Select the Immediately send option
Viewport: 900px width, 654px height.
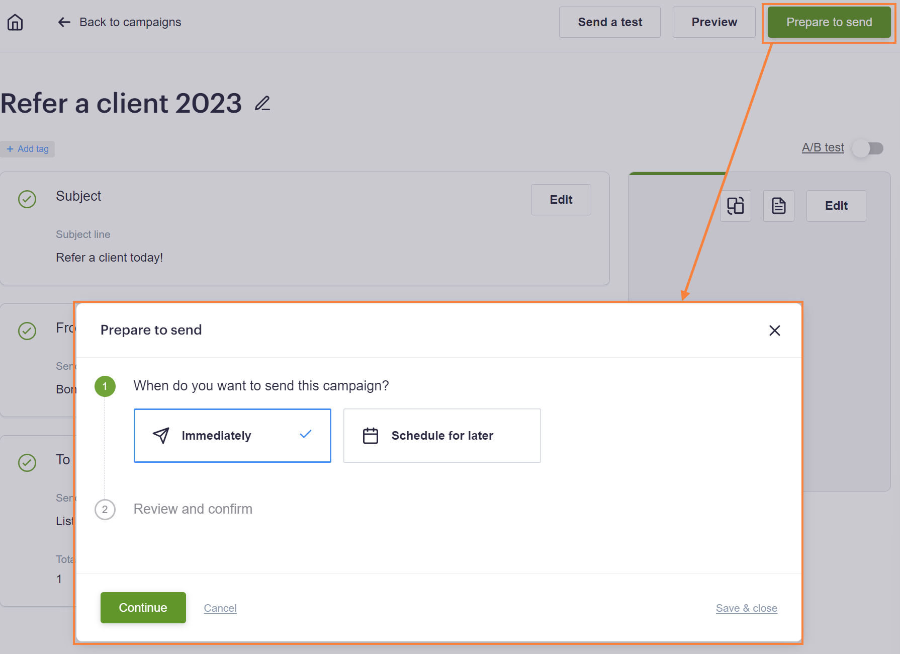click(232, 436)
